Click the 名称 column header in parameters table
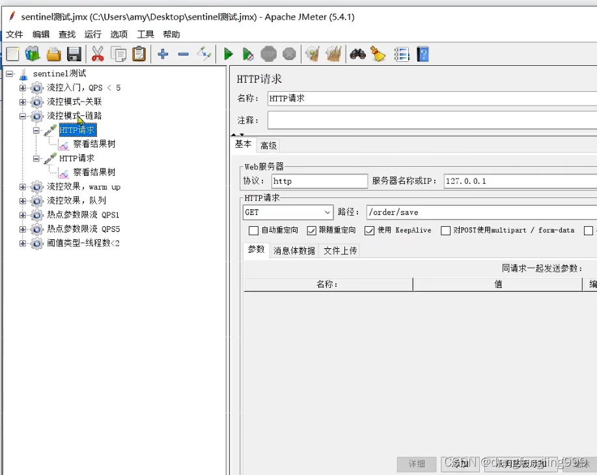Viewport: 597px width, 475px height. click(x=328, y=284)
